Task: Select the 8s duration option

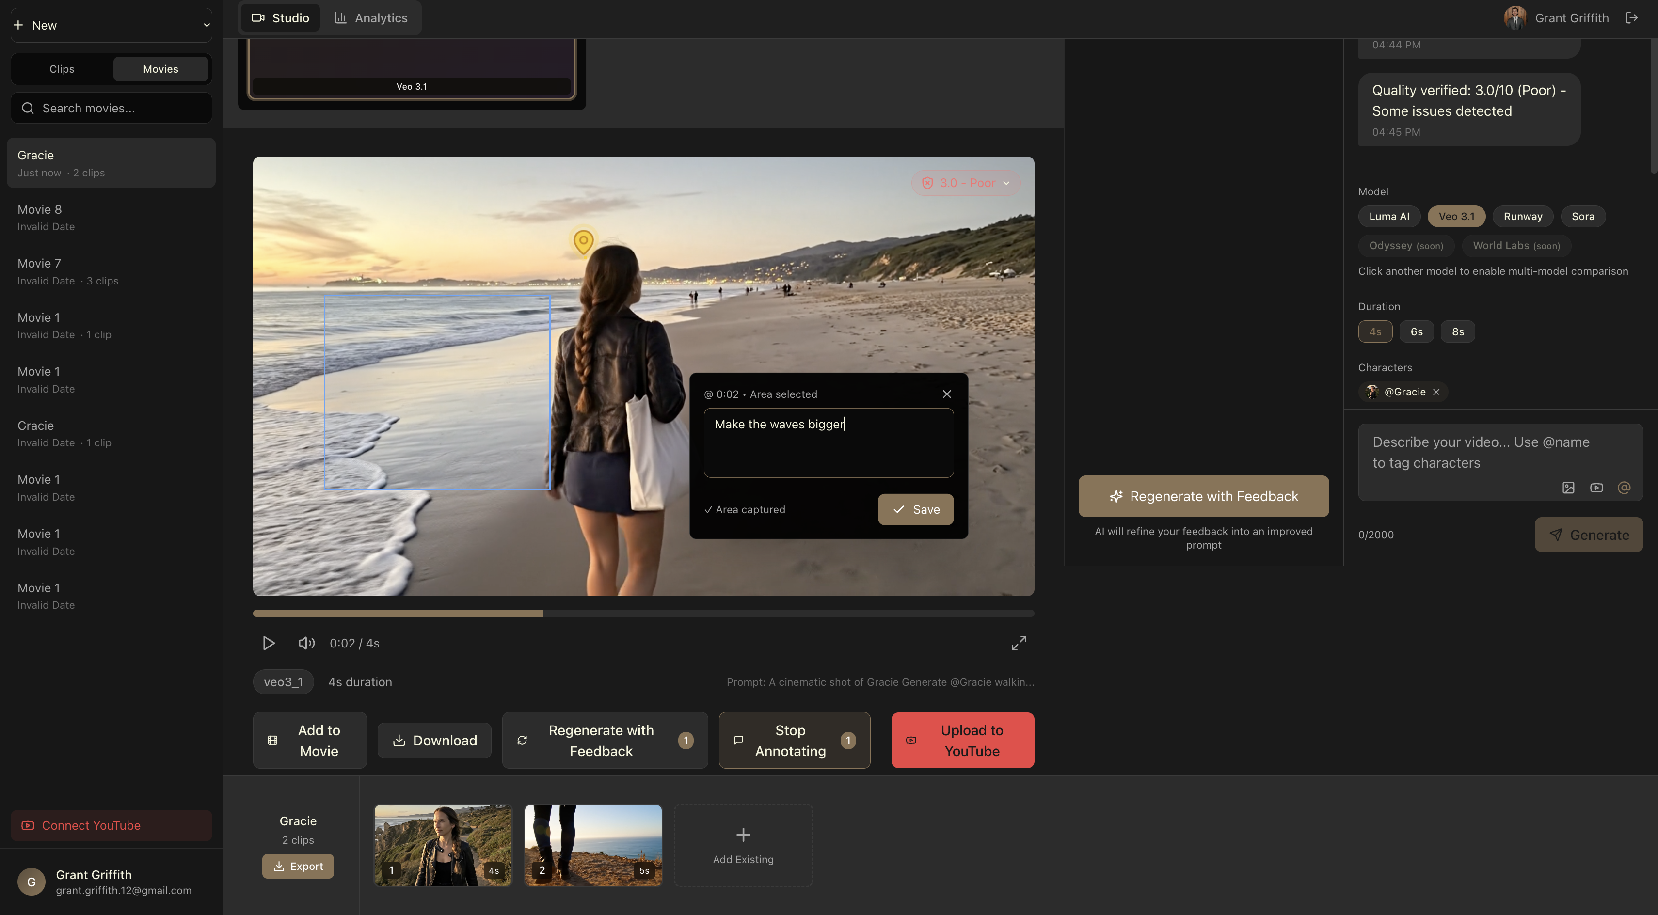Action: [1457, 332]
